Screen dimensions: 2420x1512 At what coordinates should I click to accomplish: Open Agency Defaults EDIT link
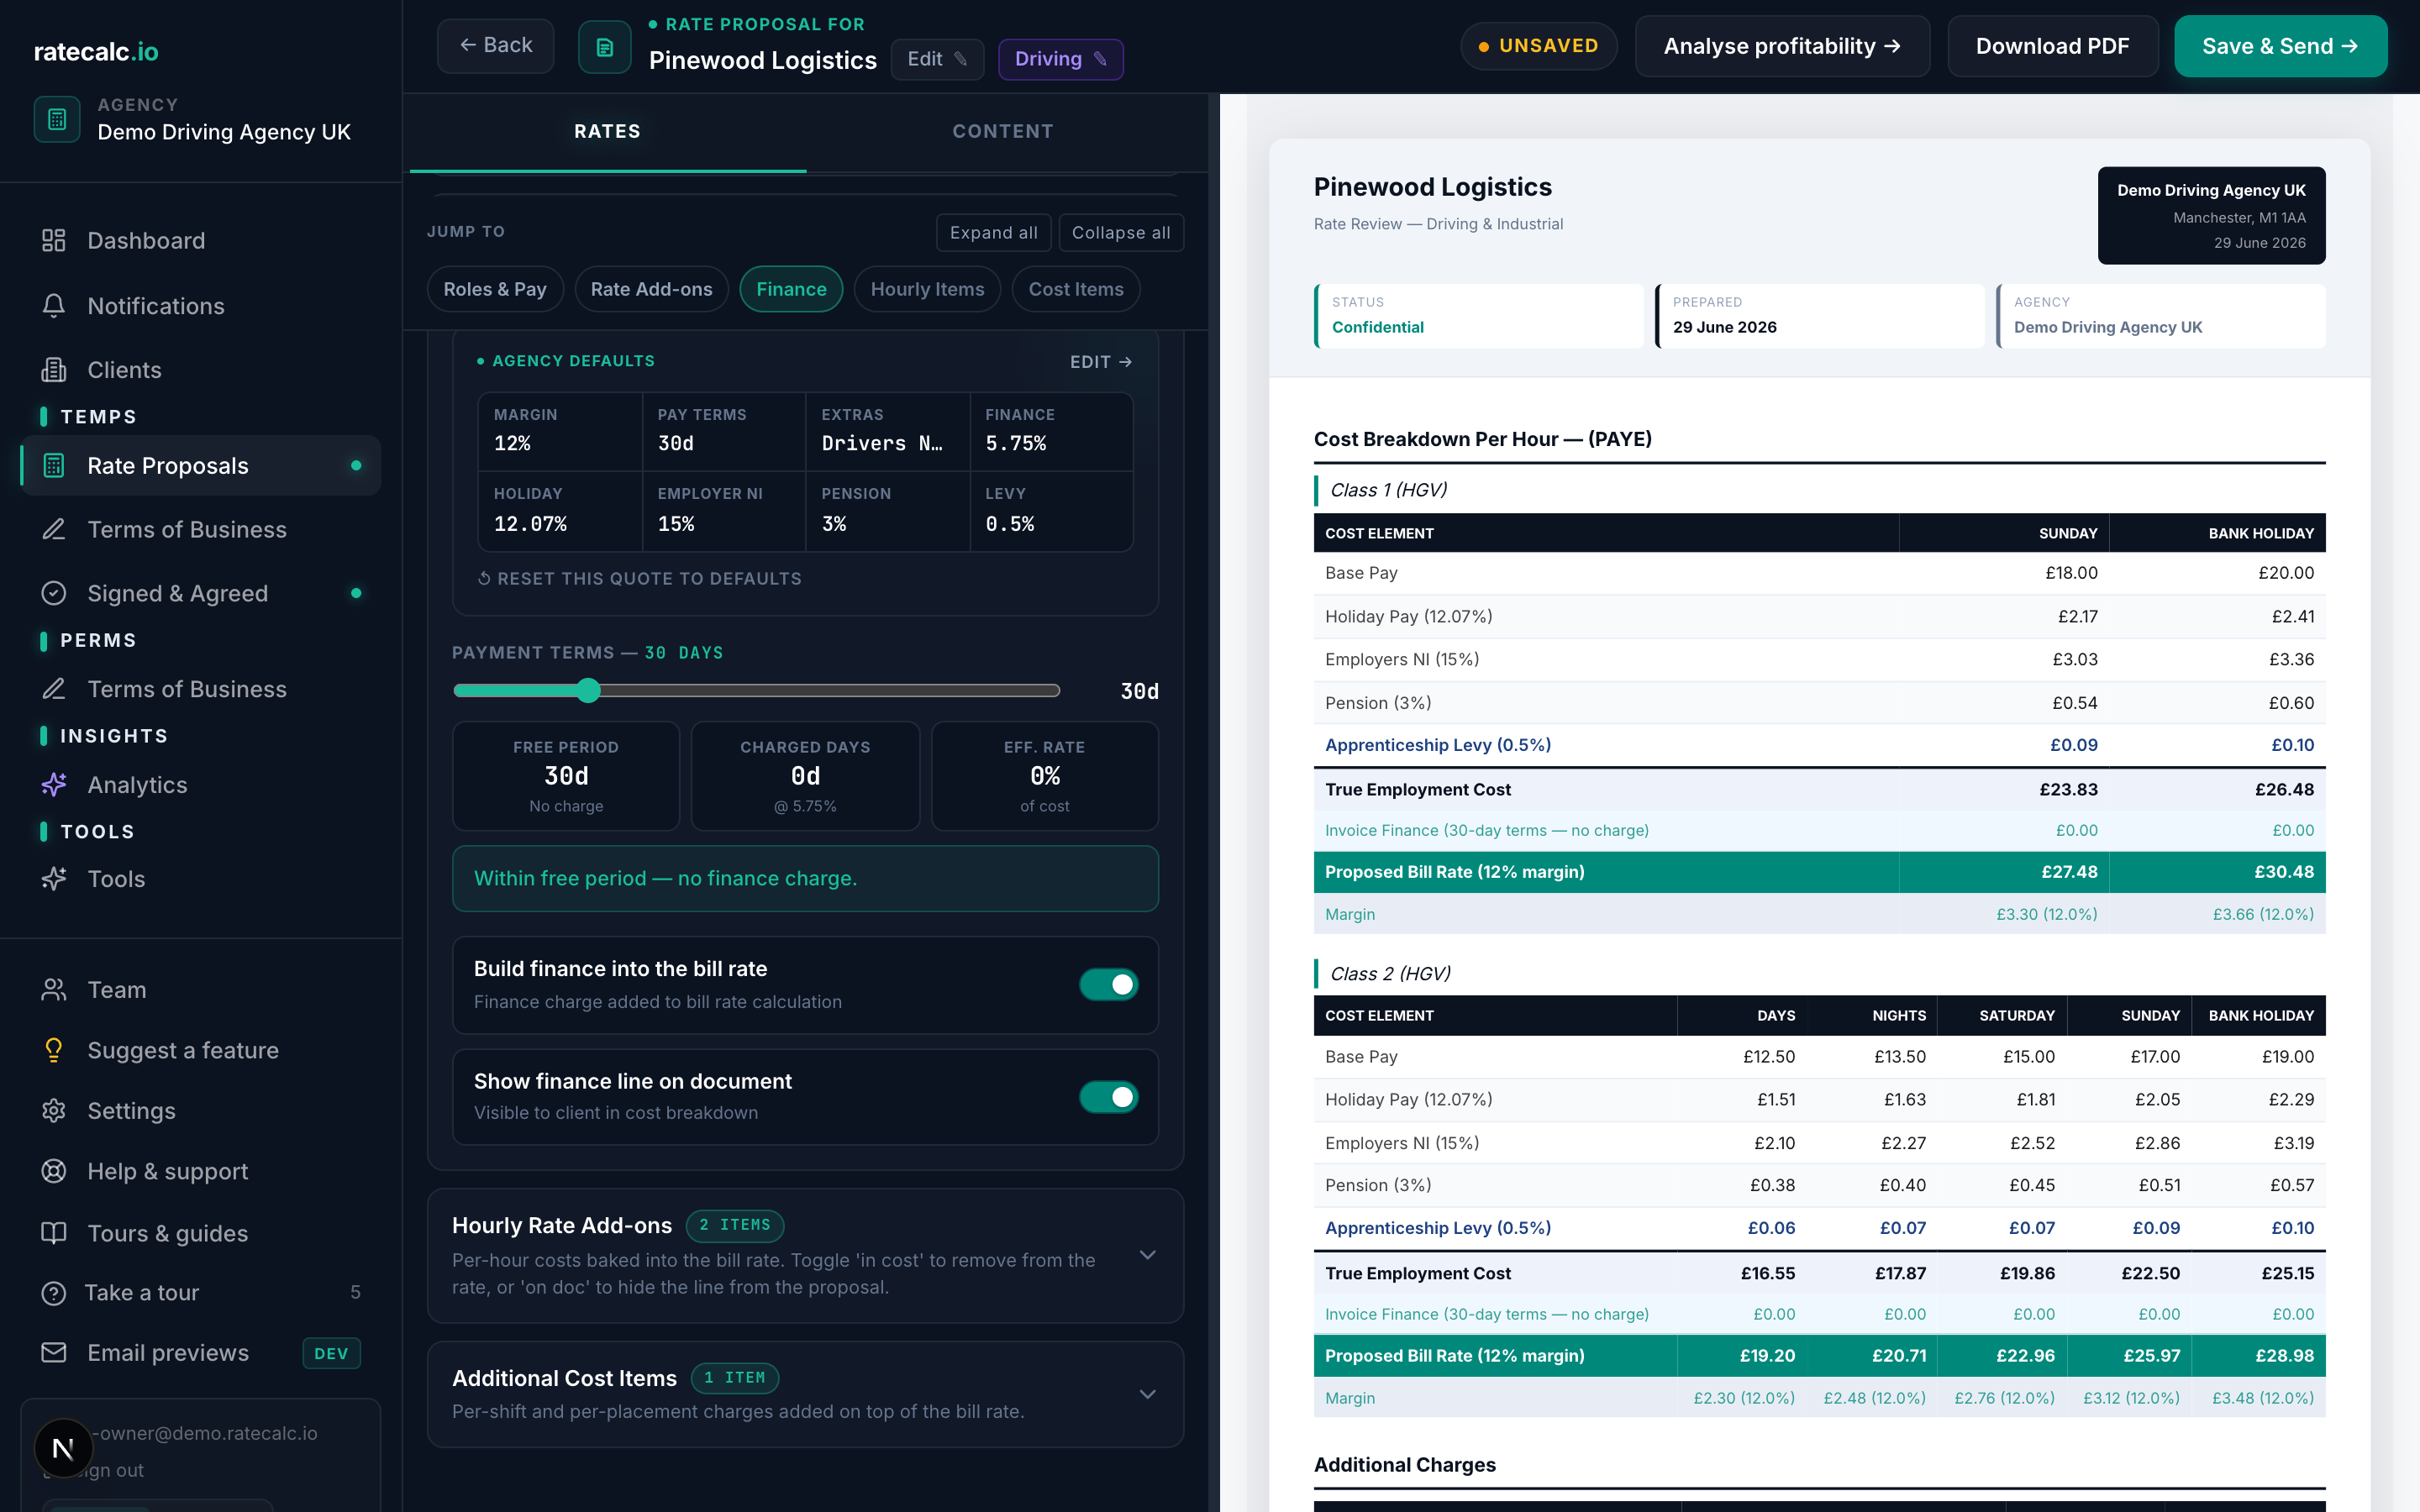pyautogui.click(x=1100, y=362)
